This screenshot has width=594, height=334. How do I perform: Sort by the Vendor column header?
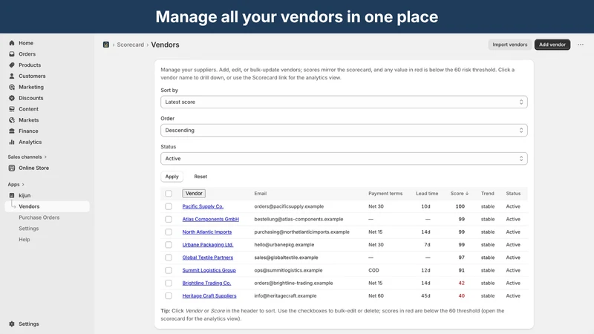click(194, 194)
